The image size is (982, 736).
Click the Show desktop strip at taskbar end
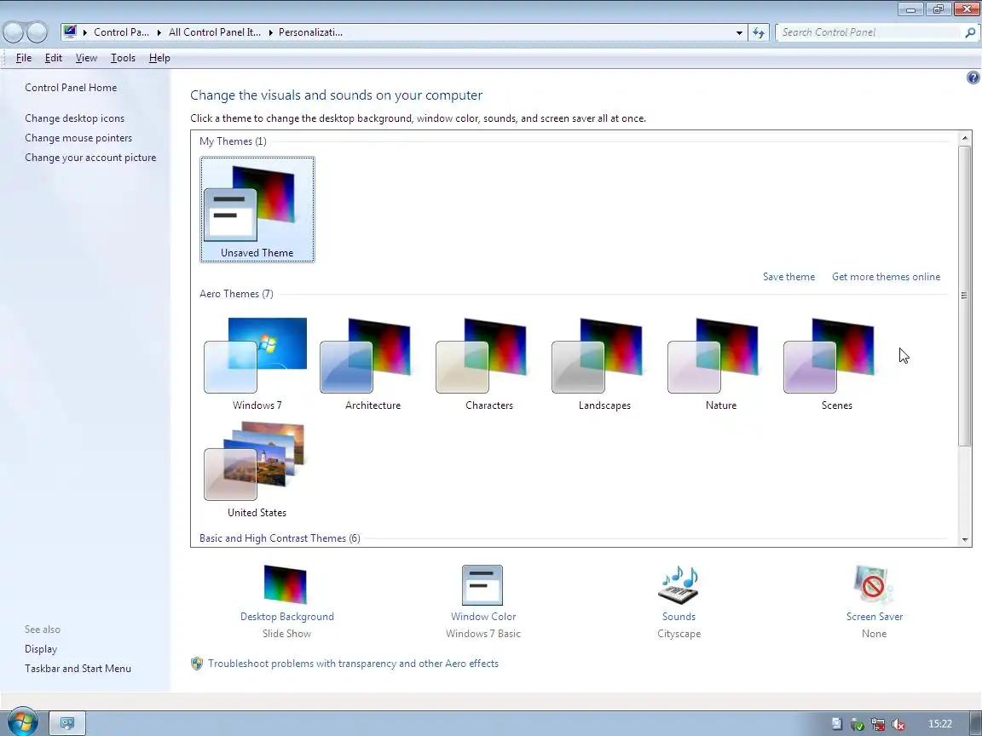tap(976, 723)
